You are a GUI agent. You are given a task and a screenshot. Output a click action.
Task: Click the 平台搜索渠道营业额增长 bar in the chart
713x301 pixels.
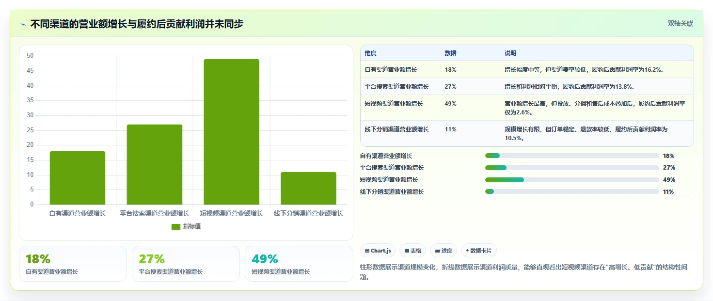155,164
